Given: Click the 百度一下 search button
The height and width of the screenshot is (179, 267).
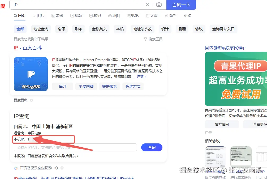Looking at the screenshot, I should tap(181, 5).
